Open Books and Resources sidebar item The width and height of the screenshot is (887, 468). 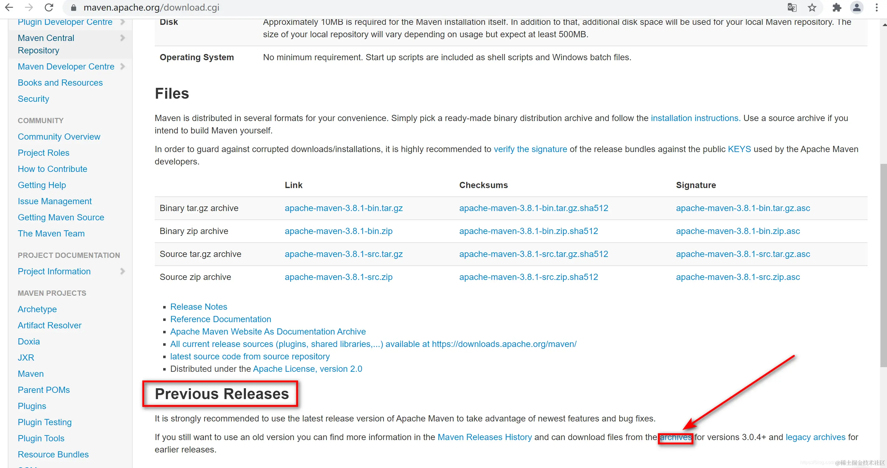pos(60,83)
